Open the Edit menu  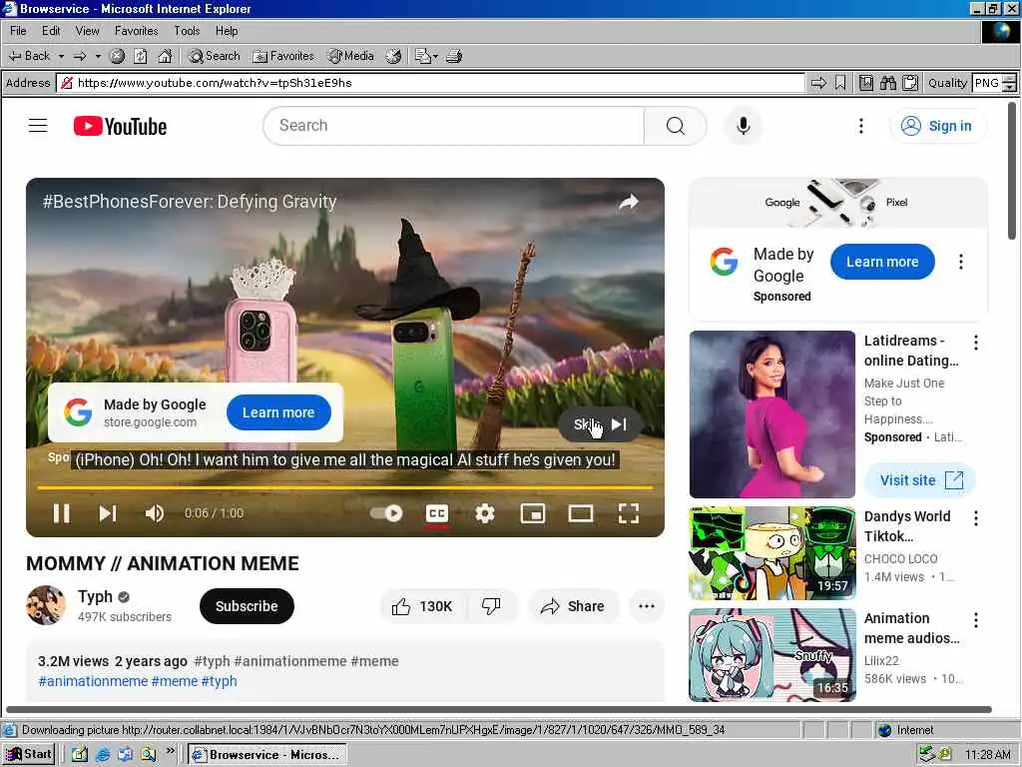[51, 31]
